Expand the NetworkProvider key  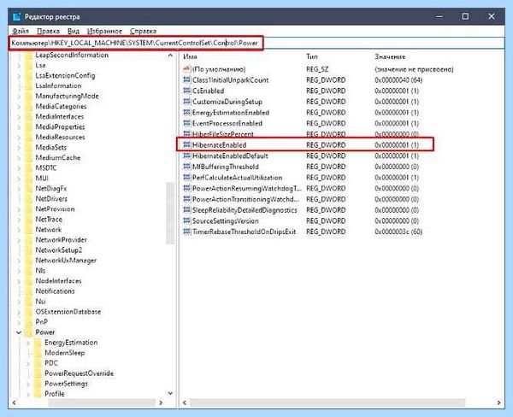pyautogui.click(x=19, y=240)
